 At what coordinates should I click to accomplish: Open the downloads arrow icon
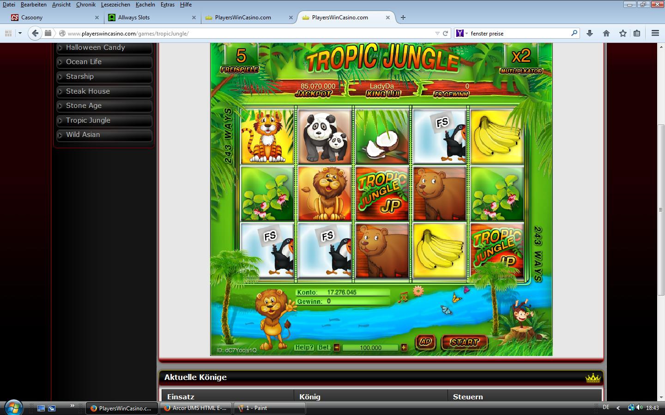point(590,33)
